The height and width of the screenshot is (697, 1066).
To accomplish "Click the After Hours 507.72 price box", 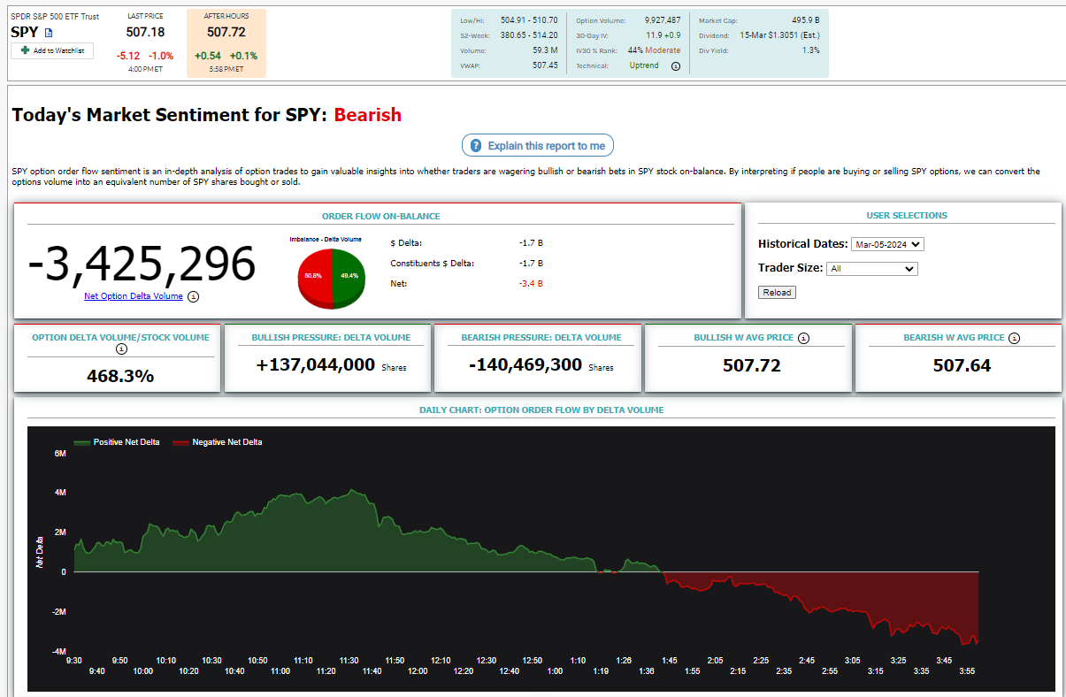I will click(226, 43).
